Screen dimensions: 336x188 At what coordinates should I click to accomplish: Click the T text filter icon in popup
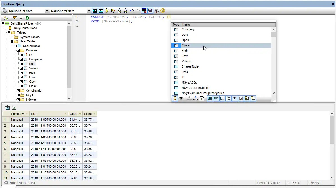(x=235, y=98)
